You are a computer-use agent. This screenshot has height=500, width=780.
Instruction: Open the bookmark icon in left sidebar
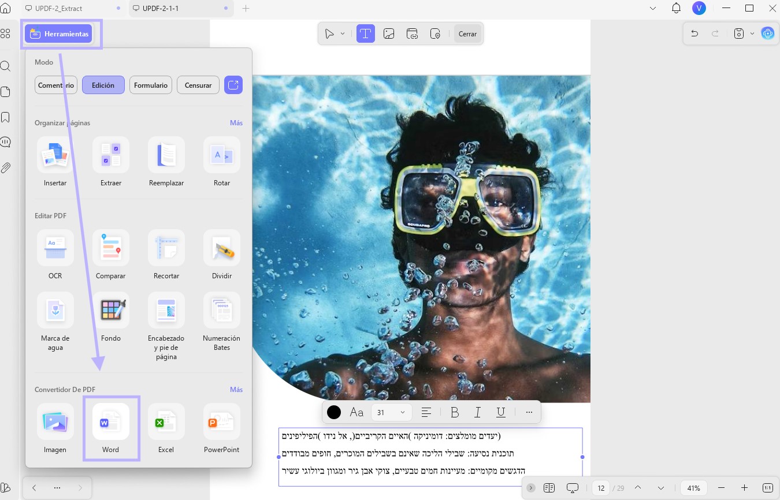[x=5, y=117]
